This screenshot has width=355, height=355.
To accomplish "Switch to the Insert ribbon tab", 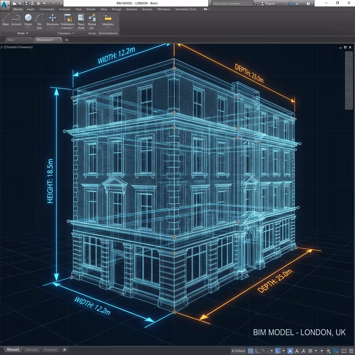I will (x=31, y=9).
